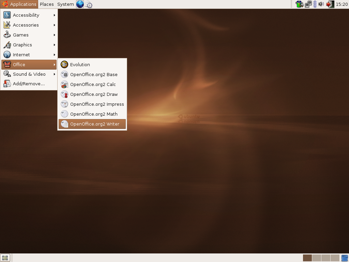
Task: Open the System menu in top panel
Action: pyautogui.click(x=65, y=4)
